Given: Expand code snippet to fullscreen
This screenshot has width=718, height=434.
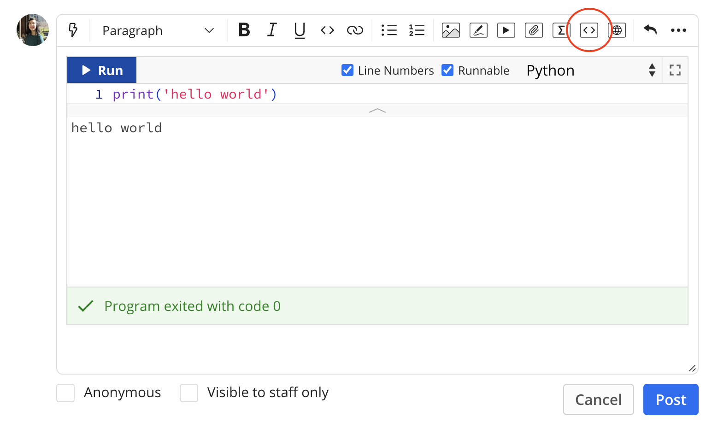Looking at the screenshot, I should 675,70.
